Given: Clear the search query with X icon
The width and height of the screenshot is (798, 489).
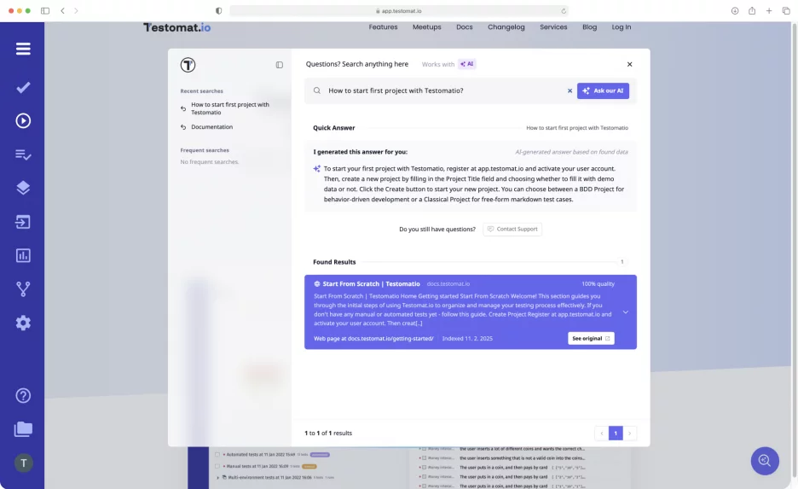Looking at the screenshot, I should (x=570, y=90).
